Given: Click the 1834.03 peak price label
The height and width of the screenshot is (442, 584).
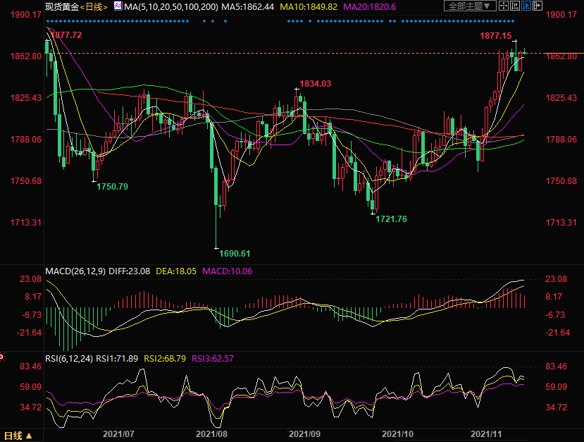Looking at the screenshot, I should click(x=315, y=83).
